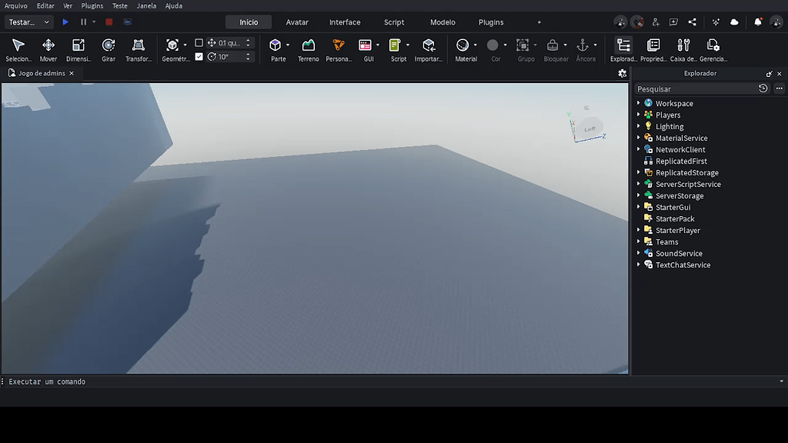
Task: Stop the test session
Action: coord(109,22)
